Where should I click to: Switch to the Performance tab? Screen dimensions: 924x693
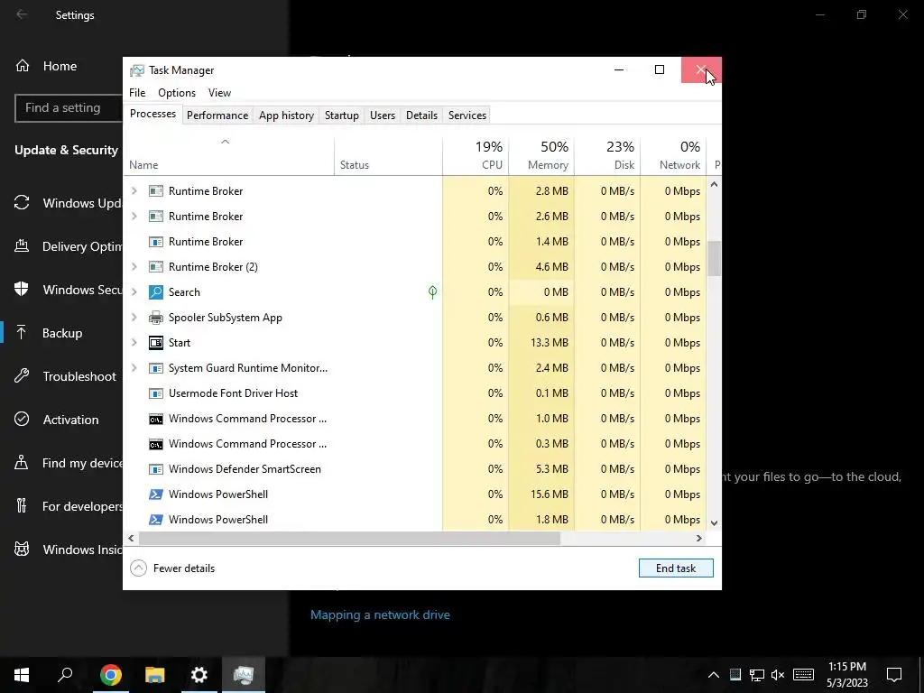(217, 115)
